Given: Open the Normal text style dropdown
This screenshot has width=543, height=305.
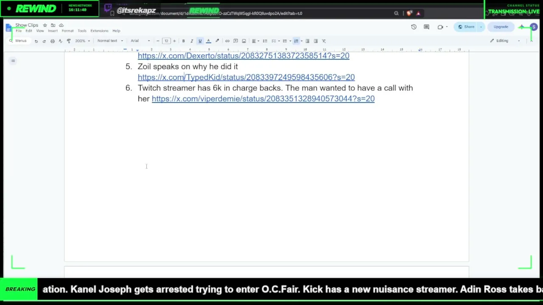Looking at the screenshot, I should pos(110,41).
